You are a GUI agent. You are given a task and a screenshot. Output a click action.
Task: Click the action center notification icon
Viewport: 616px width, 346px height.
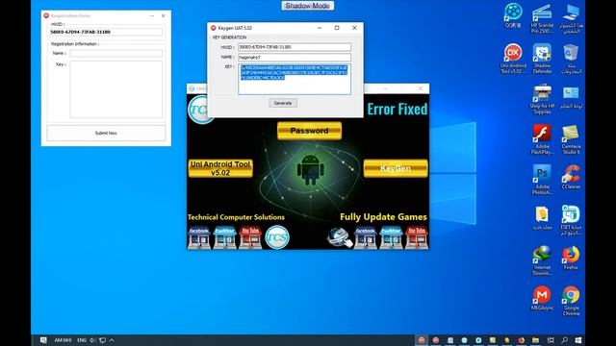coord(43,340)
